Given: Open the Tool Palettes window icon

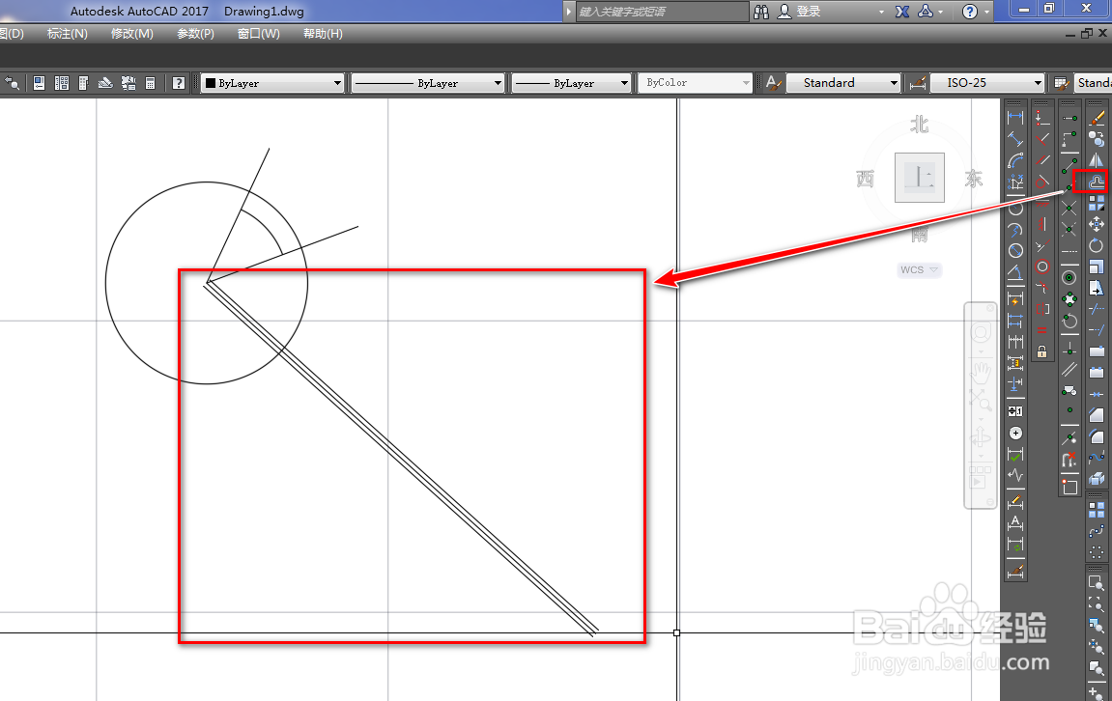Looking at the screenshot, I should (84, 83).
